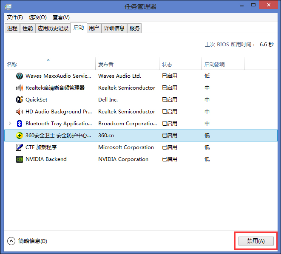Click Realtek Semiconductor in Realtek高清晰音频管理器 row
This screenshot has height=254, width=281.
127,88
